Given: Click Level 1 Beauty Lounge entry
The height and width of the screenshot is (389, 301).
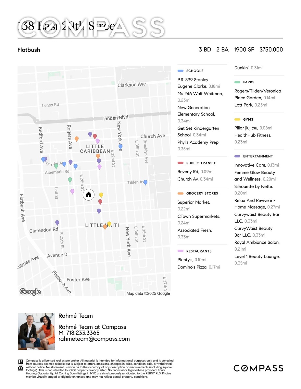Looking at the screenshot, I should 257,260.
